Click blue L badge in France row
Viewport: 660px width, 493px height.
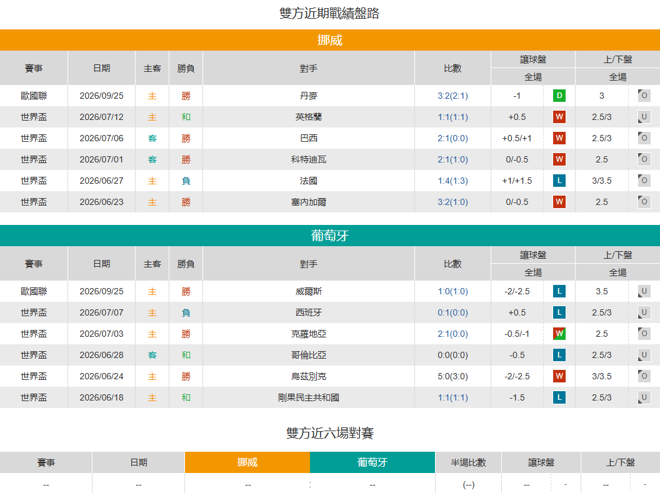[559, 181]
